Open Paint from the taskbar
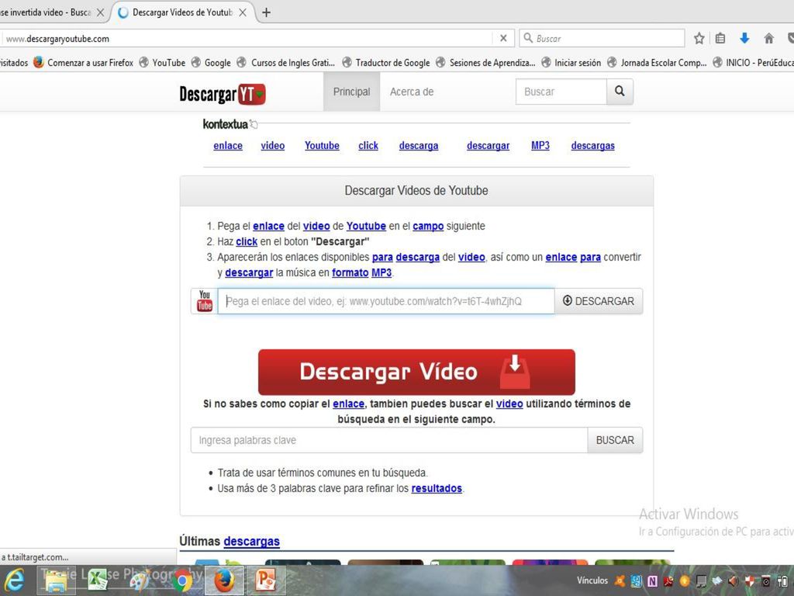Image resolution: width=794 pixels, height=596 pixels. [140, 580]
